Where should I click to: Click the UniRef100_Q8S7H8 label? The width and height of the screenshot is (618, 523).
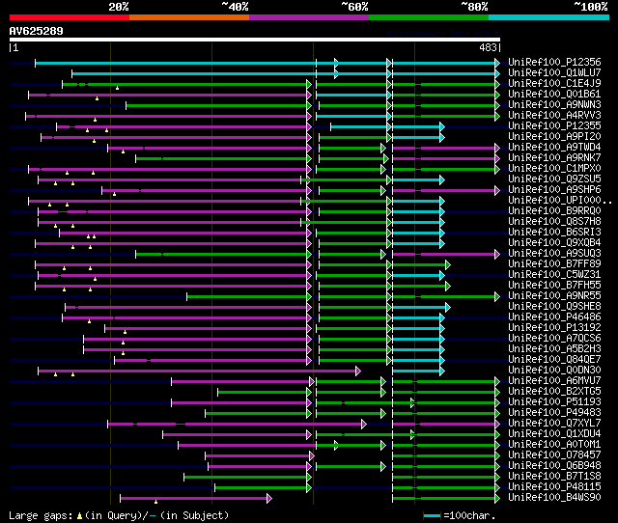554,222
